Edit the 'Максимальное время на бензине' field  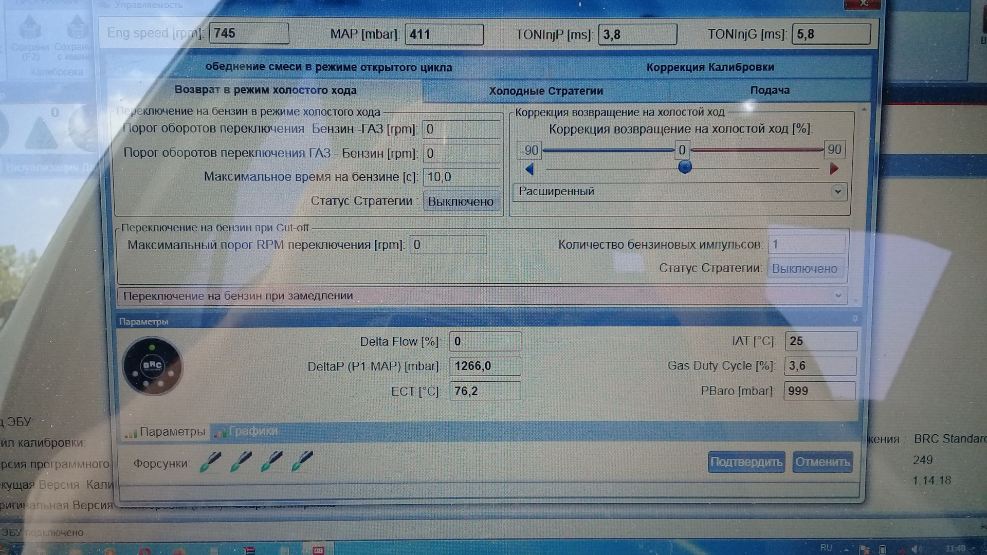click(x=461, y=177)
